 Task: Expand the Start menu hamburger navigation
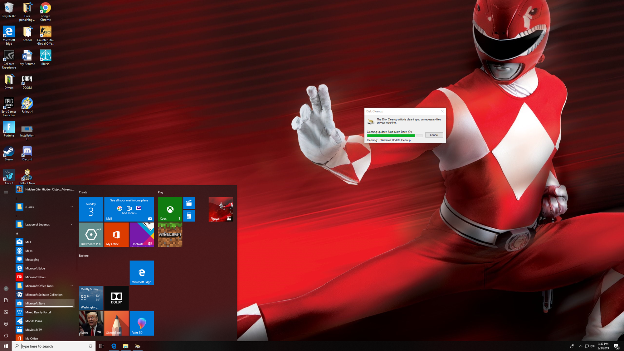tap(6, 192)
